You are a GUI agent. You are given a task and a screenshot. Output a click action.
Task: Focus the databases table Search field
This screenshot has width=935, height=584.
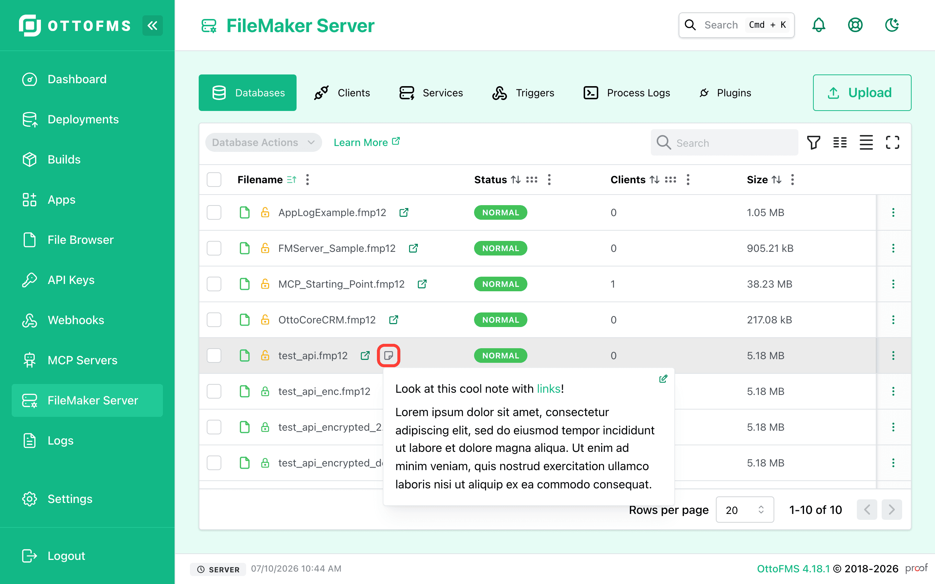[x=724, y=142]
